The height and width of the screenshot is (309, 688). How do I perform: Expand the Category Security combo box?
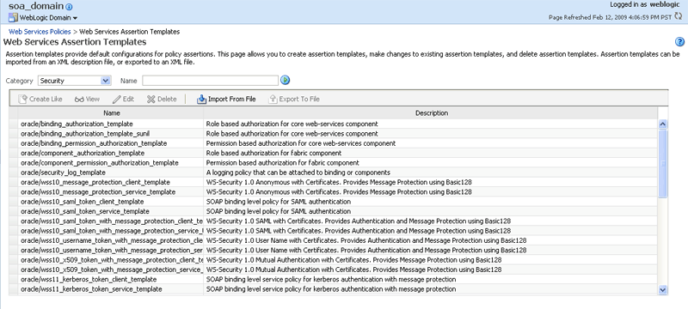pos(74,81)
